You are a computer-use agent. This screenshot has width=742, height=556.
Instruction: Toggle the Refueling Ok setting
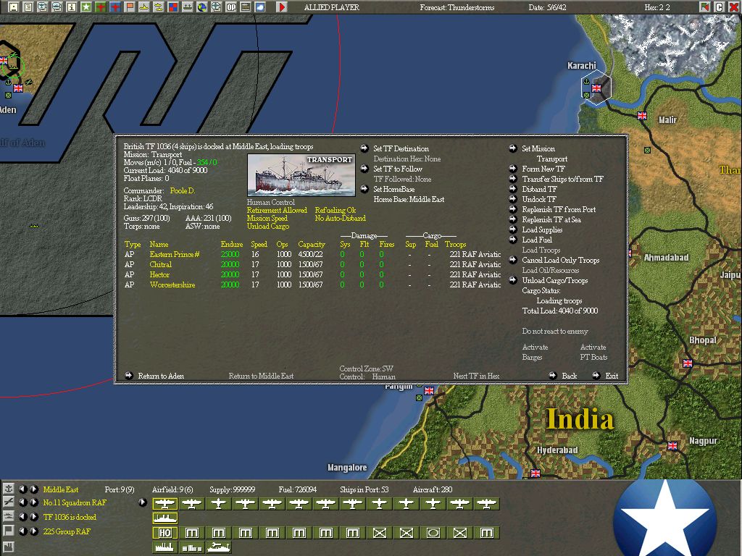tap(335, 211)
